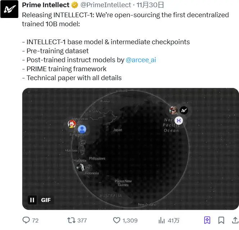View analytics icon showing 41万
239x230 pixels.
pos(162,220)
